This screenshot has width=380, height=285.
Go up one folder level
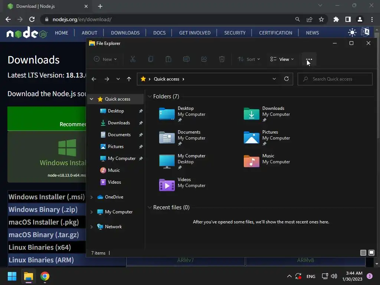pyautogui.click(x=129, y=79)
